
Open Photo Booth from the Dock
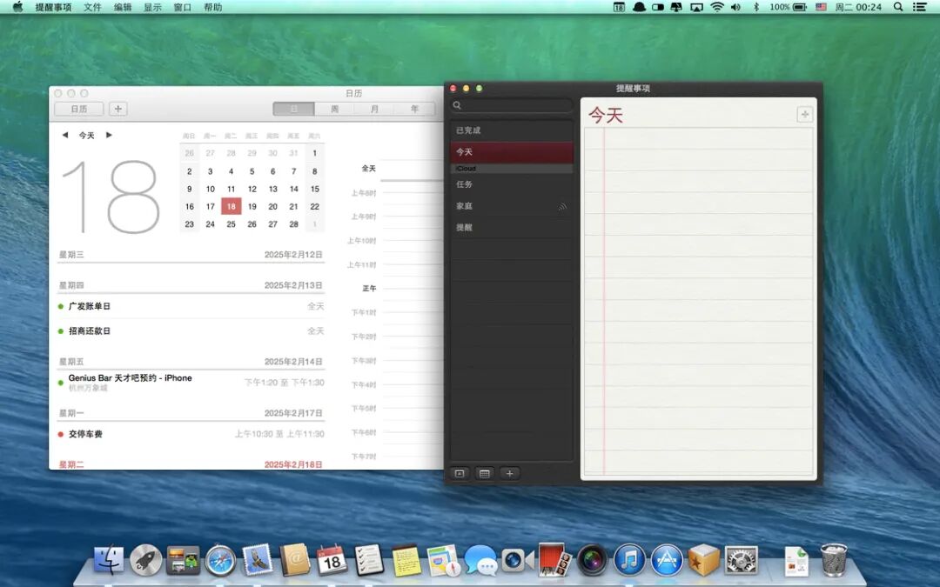[x=554, y=560]
